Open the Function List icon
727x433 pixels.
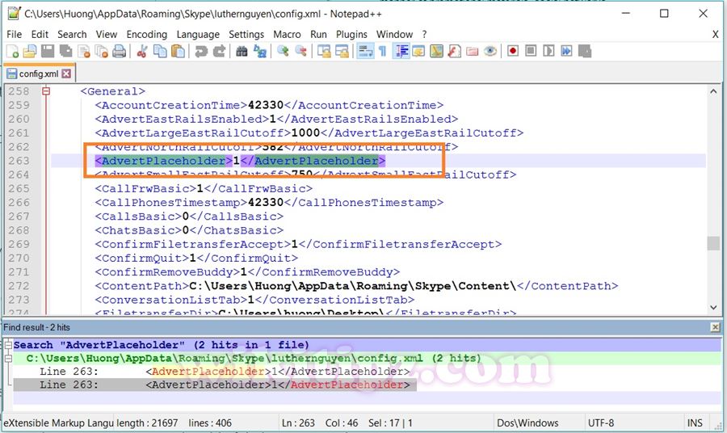click(454, 51)
